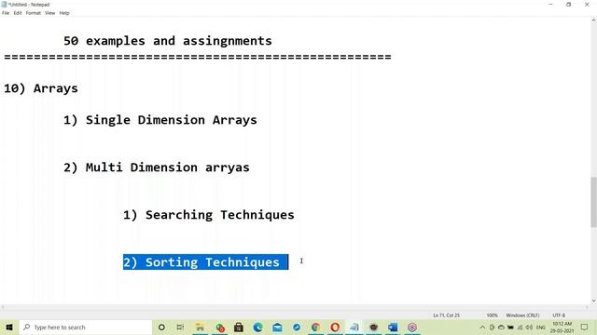Open the purple hexagon app on taskbar
597x335 pixels.
[412, 327]
